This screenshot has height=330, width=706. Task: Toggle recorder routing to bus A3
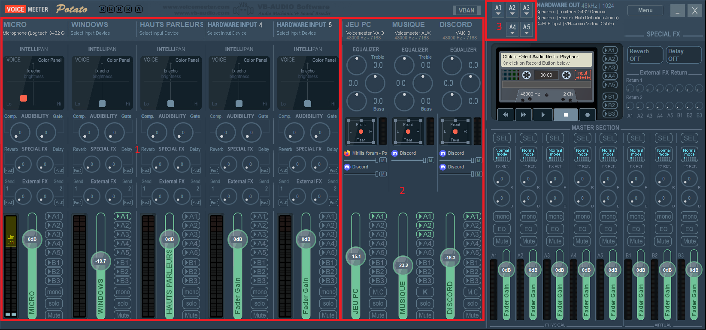click(x=609, y=67)
